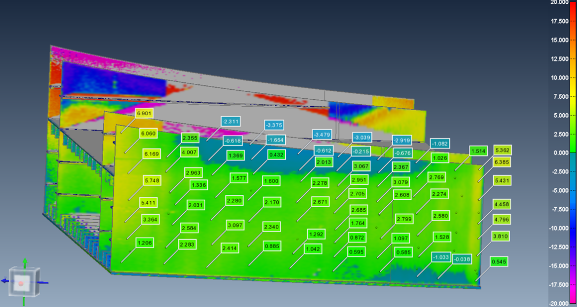577x307 pixels.
Task: Select the 6.901 deviation annotation label
Action: [145, 114]
